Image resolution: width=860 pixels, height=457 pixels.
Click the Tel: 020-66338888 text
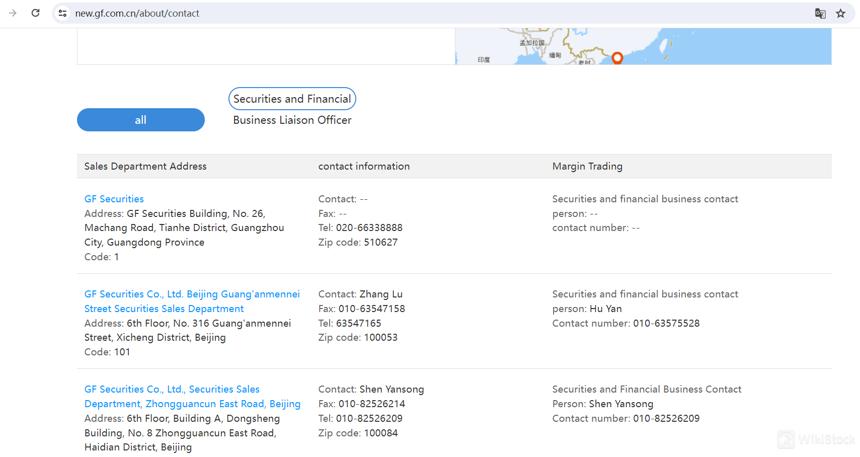point(360,227)
